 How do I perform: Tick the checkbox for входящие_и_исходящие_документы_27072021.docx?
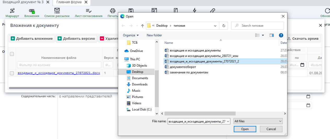[12, 73]
